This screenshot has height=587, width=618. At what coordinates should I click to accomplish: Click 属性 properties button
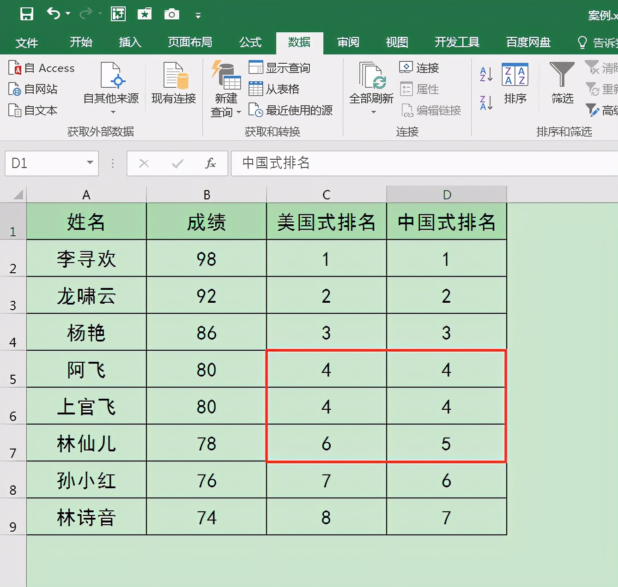(419, 89)
